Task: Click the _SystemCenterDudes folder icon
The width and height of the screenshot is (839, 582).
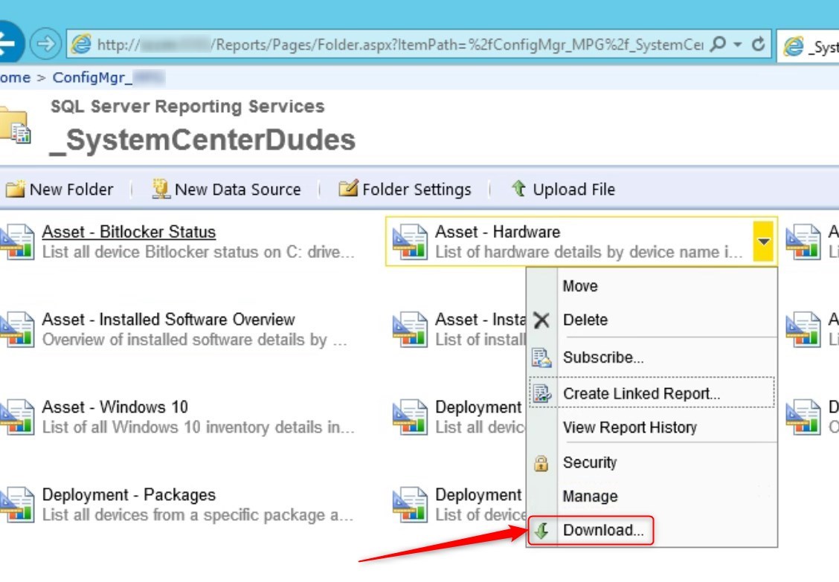Action: [15, 126]
